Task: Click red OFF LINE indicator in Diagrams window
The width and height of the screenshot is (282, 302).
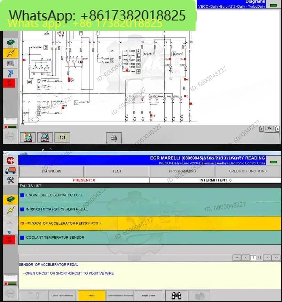Action: pyautogui.click(x=9, y=83)
